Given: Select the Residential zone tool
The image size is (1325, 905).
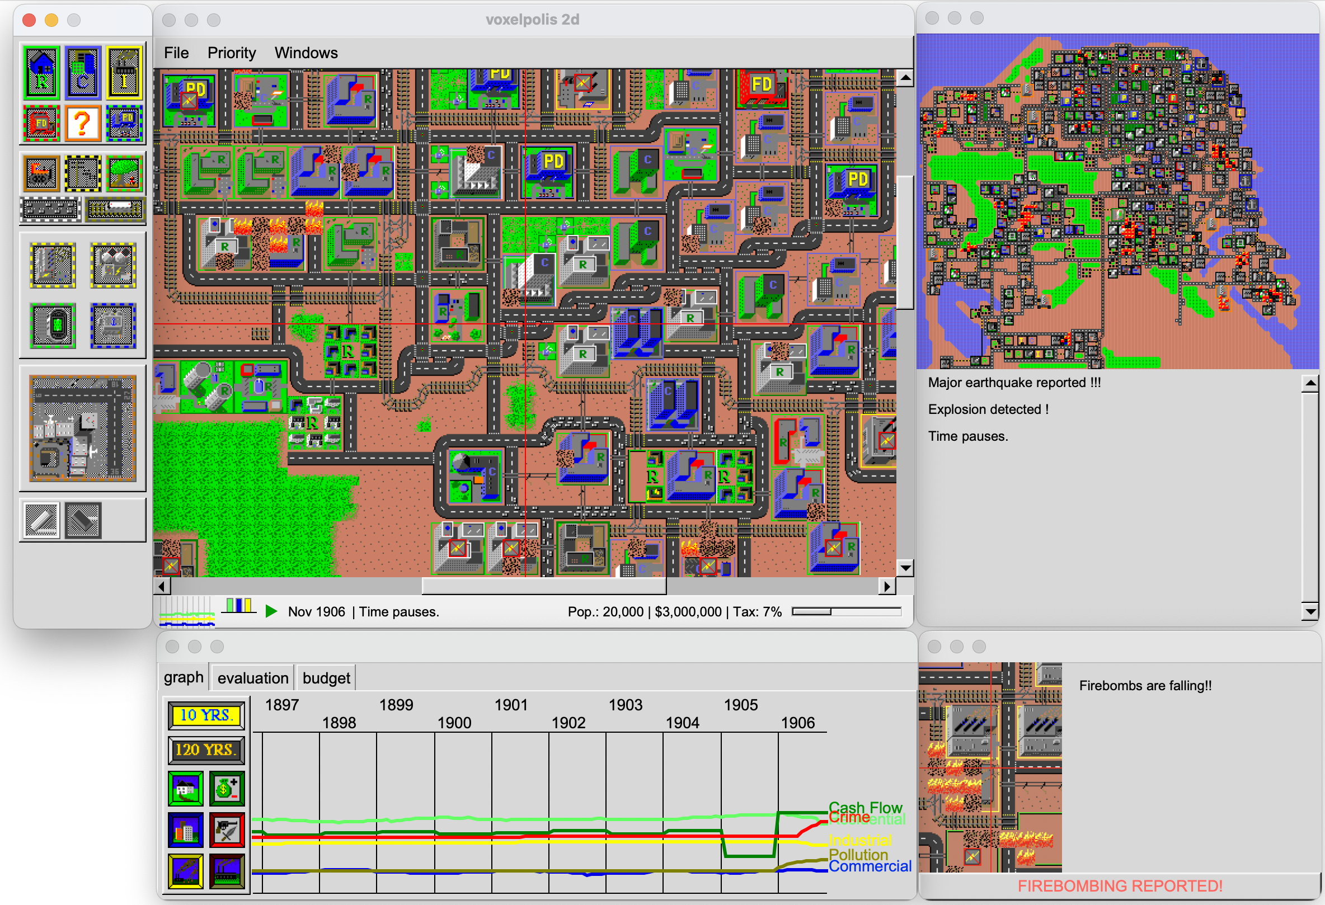Looking at the screenshot, I should (x=41, y=72).
